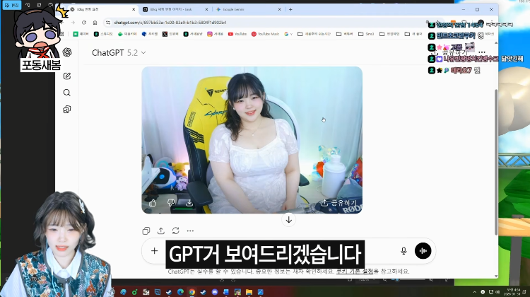Thumbs up the generated image
Viewport: 530px width, 297px height.
(153, 203)
